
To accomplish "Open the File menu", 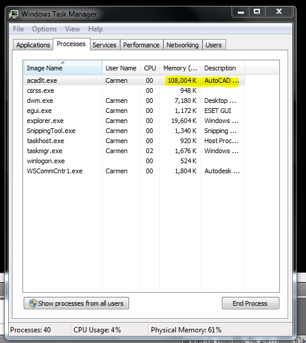I will pyautogui.click(x=18, y=29).
